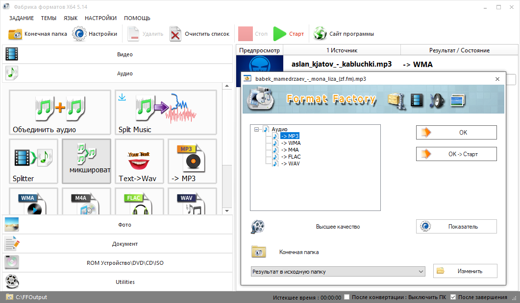Open the ПОМОЩЬ menu

click(x=137, y=18)
